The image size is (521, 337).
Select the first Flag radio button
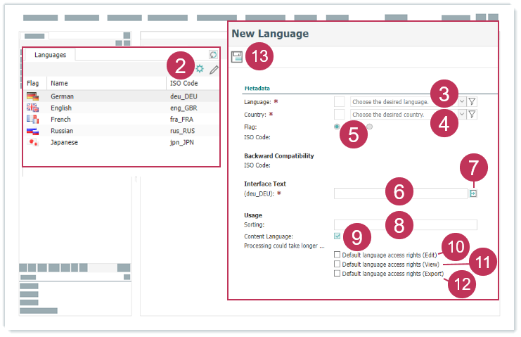click(x=337, y=127)
